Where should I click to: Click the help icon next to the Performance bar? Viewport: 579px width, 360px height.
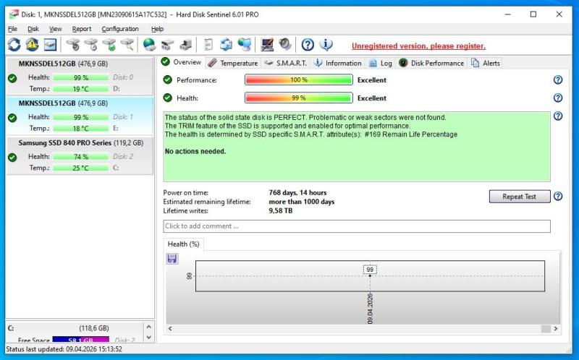point(558,80)
